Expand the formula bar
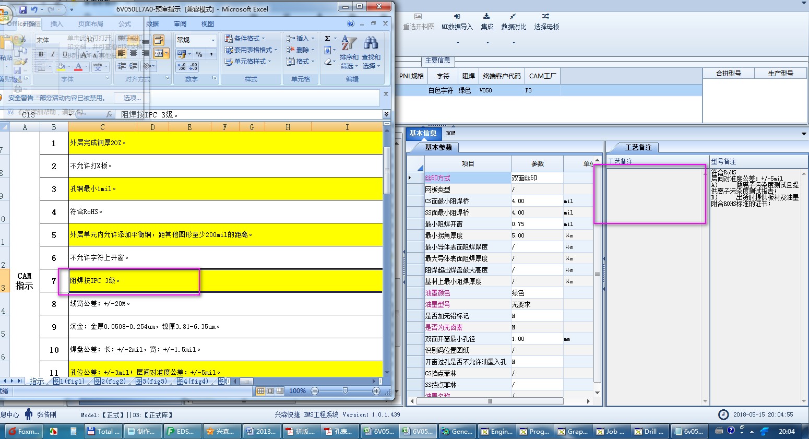 pos(386,114)
